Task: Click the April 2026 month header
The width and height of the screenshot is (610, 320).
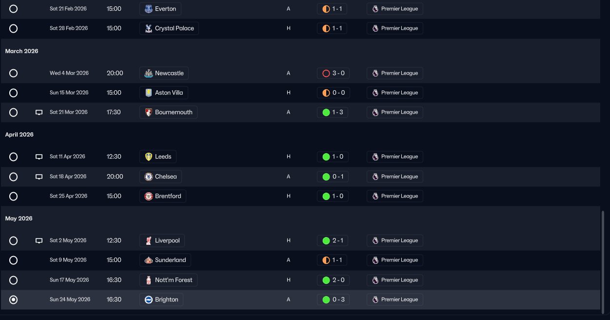Action: [x=20, y=135]
